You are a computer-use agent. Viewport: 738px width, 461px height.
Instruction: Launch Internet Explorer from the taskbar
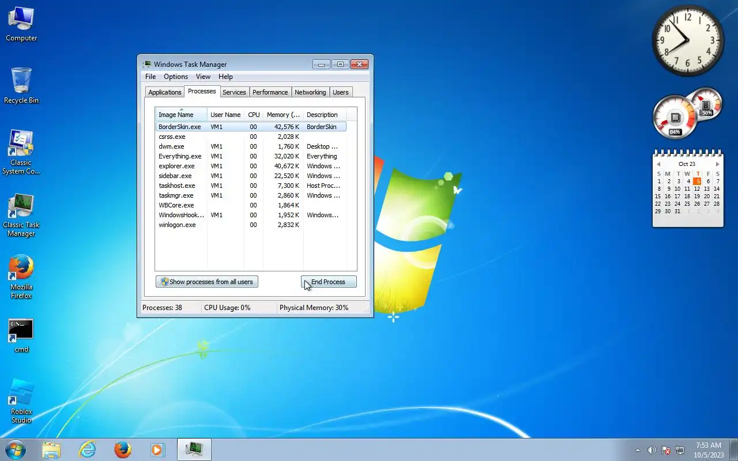pos(87,449)
